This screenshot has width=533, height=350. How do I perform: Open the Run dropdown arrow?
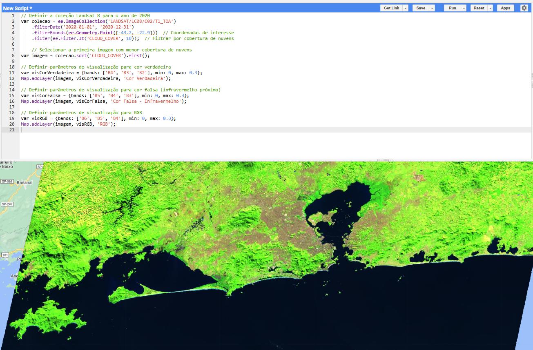click(x=464, y=8)
